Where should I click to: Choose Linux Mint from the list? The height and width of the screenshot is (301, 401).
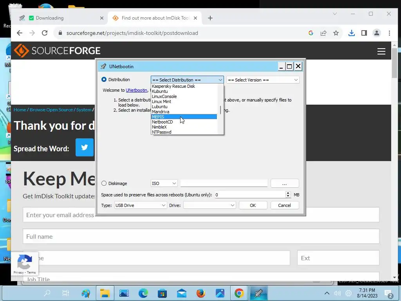click(x=161, y=102)
